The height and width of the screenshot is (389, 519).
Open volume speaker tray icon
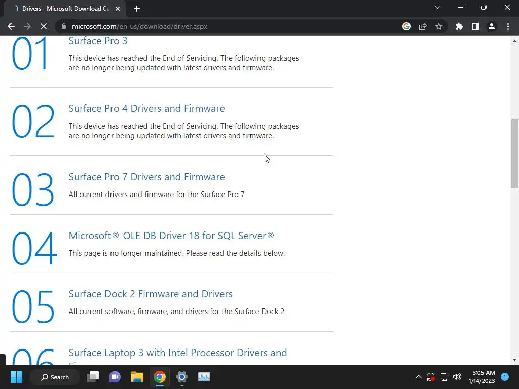pyautogui.click(x=457, y=377)
